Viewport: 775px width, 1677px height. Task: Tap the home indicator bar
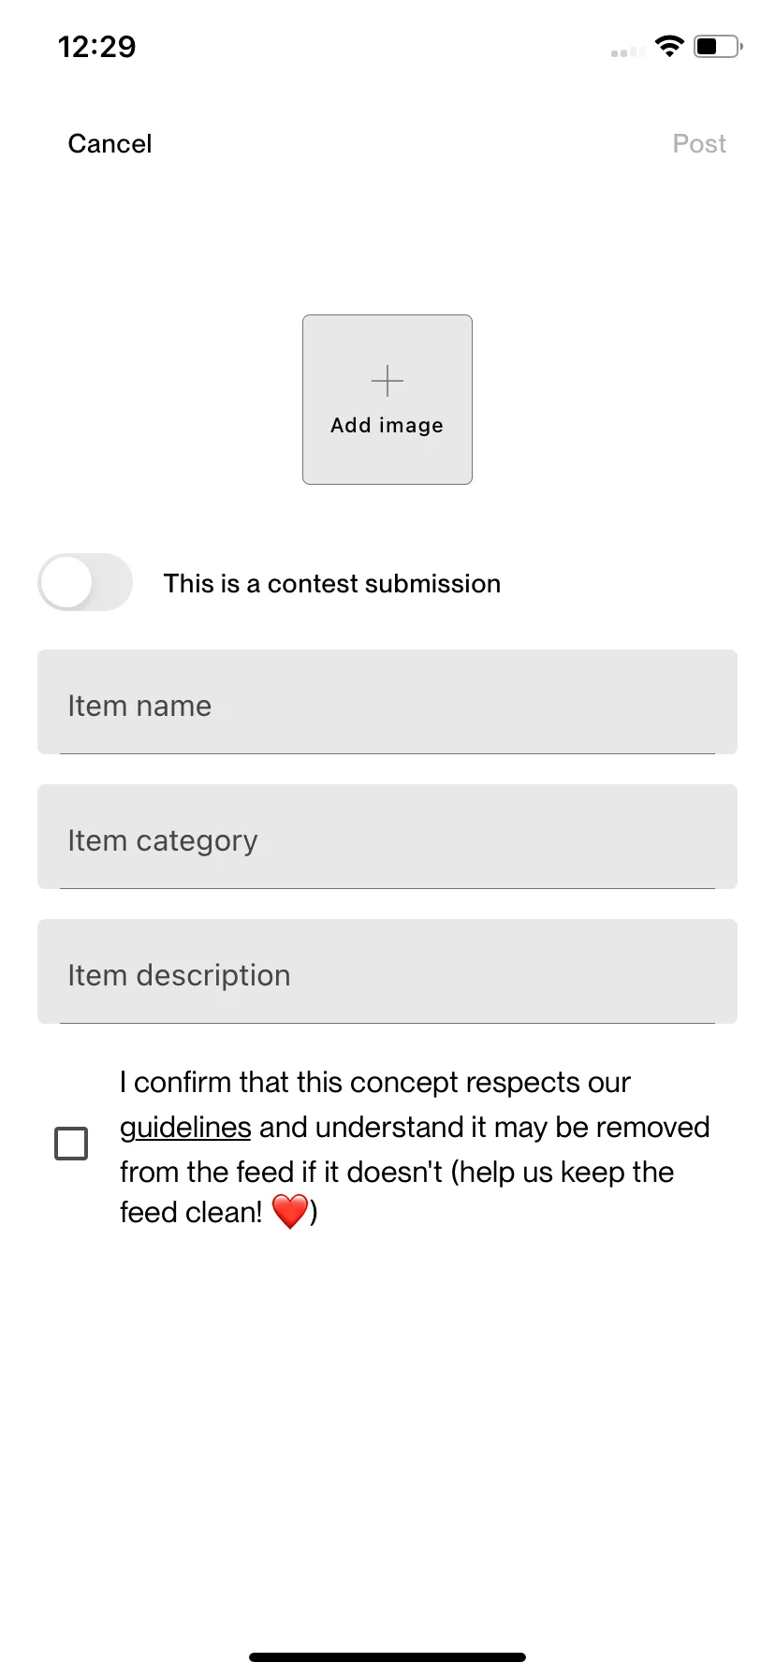387,1656
